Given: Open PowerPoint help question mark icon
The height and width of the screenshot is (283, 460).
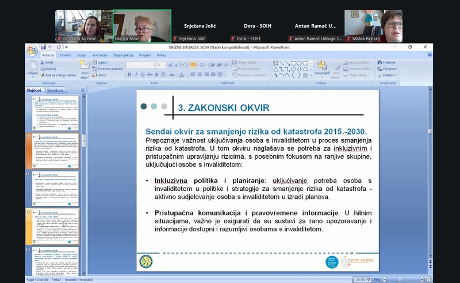Looking at the screenshot, I should (430, 55).
